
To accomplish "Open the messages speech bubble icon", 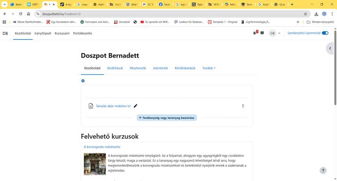I will point(262,33).
